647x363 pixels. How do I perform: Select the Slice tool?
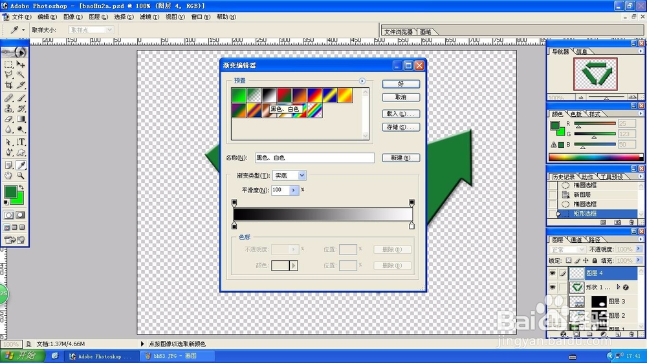(21, 85)
